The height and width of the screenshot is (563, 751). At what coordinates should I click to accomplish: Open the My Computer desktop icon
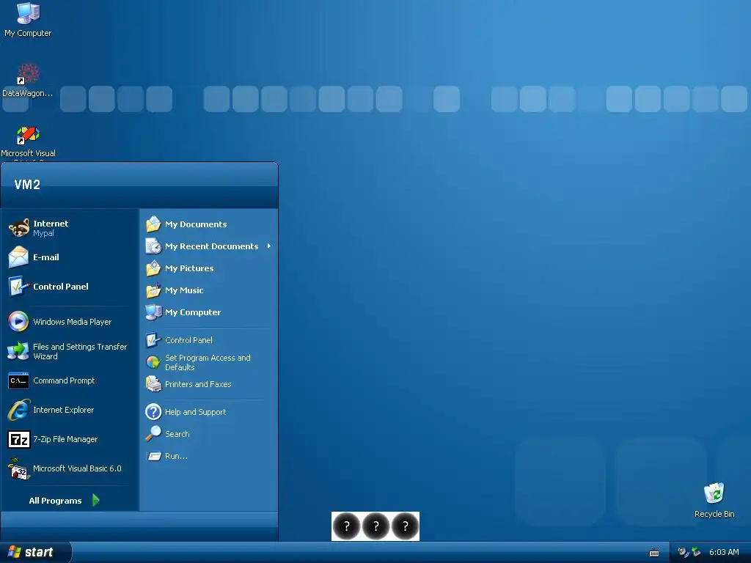tap(28, 13)
